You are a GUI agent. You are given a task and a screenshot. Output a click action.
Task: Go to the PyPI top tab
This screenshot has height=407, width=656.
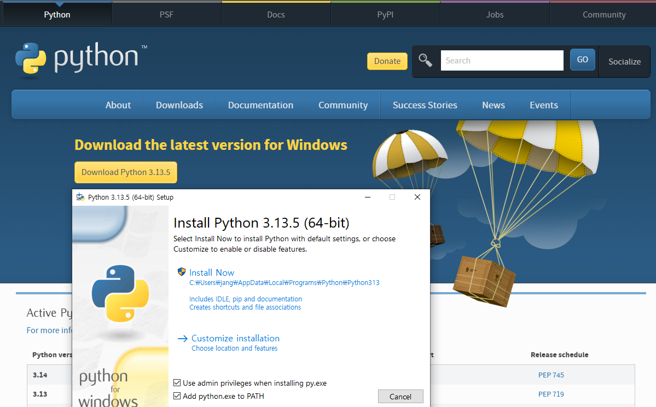[385, 15]
